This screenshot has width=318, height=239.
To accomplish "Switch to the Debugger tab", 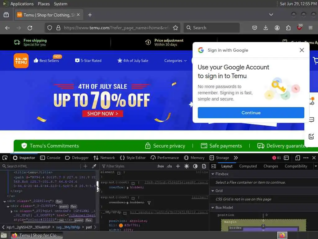I will [77, 158].
